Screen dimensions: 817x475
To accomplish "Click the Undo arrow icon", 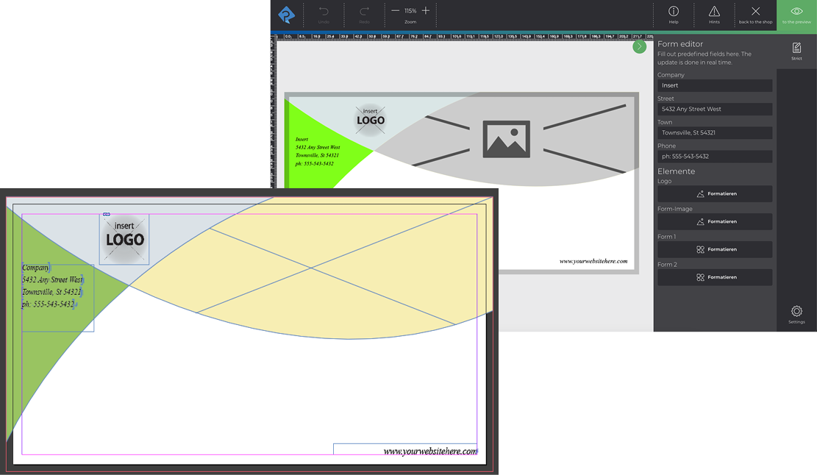I will pos(324,12).
